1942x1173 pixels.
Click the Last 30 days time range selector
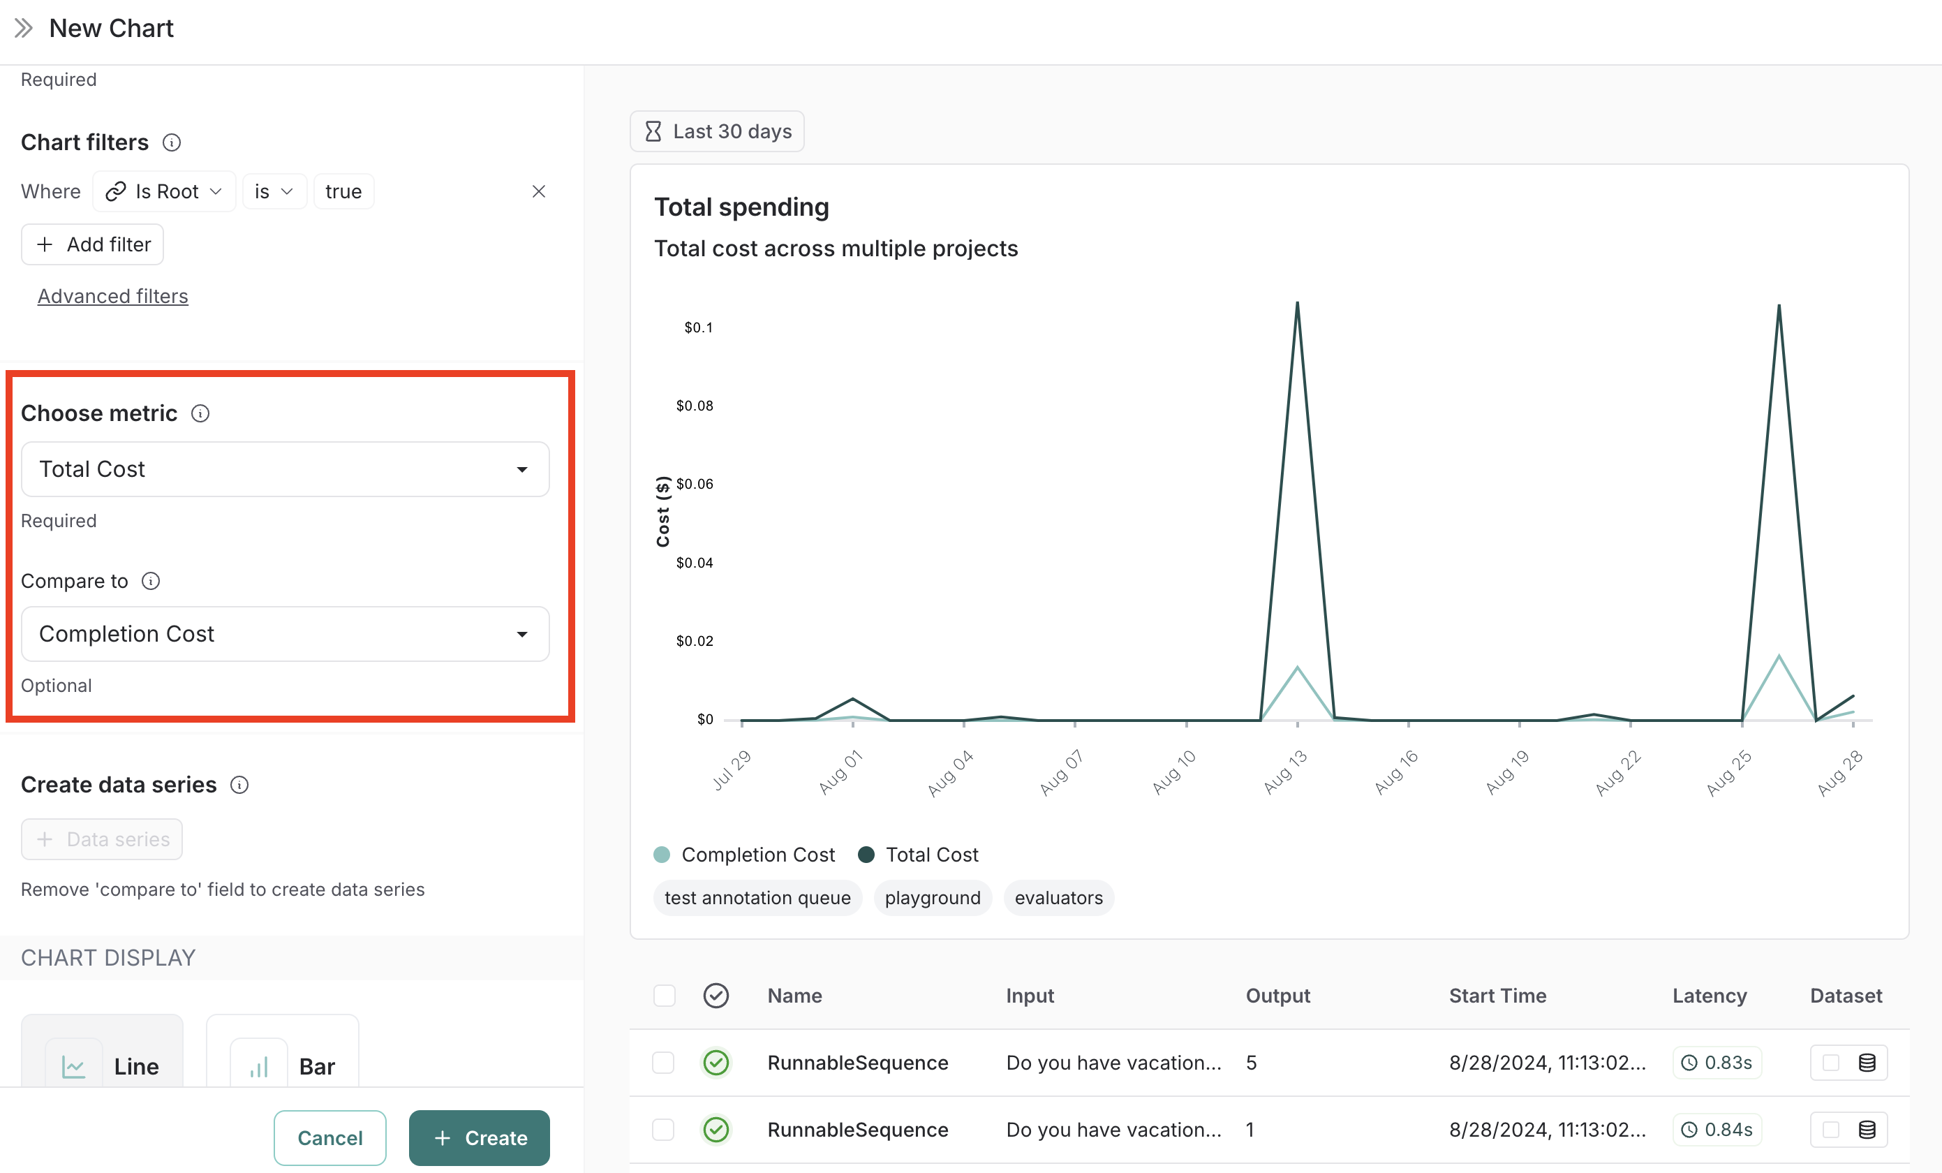click(x=716, y=131)
